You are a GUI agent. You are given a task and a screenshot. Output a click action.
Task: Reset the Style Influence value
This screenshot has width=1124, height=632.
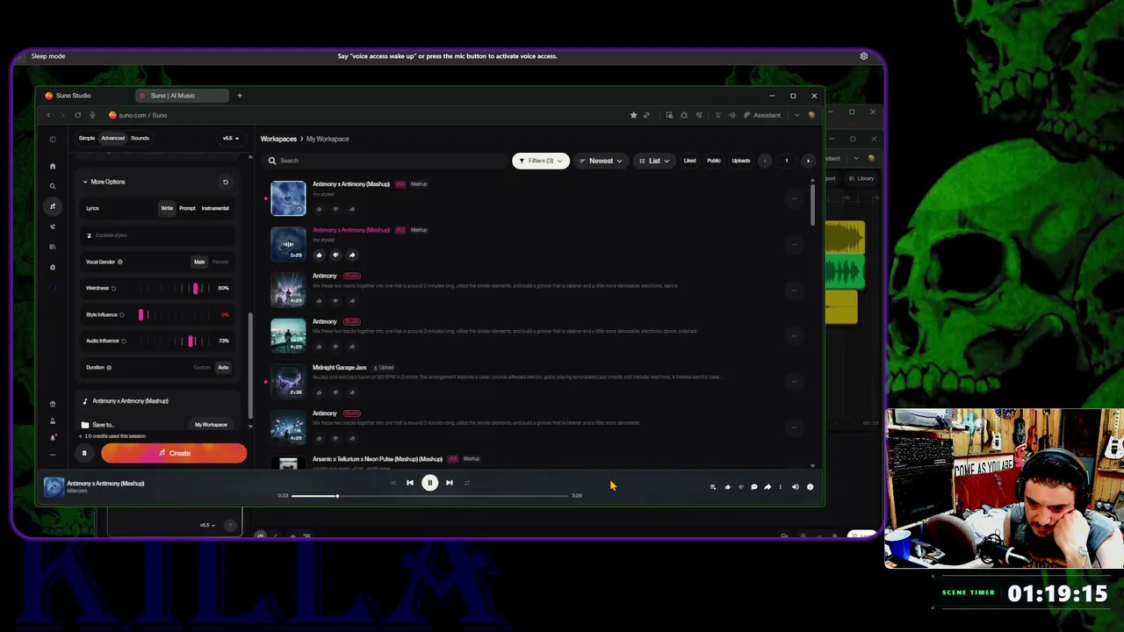click(x=121, y=314)
